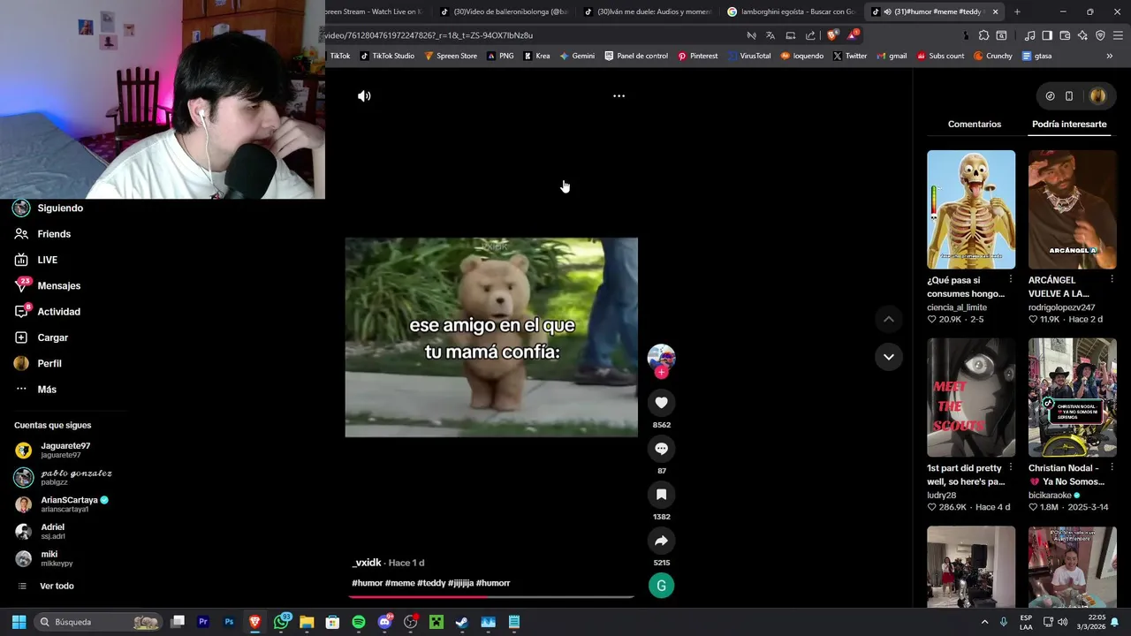Open the Leo AI sparkle icon

coord(1082,35)
